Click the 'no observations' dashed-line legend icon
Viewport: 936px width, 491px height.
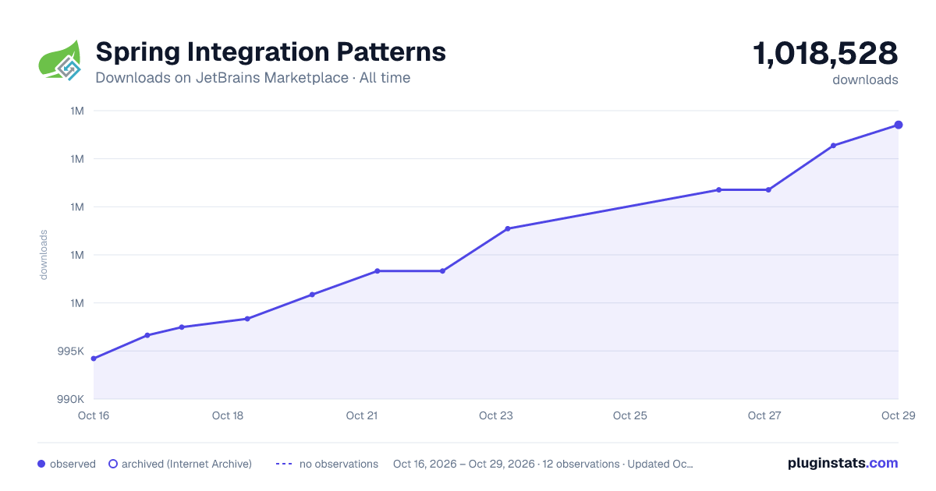284,464
